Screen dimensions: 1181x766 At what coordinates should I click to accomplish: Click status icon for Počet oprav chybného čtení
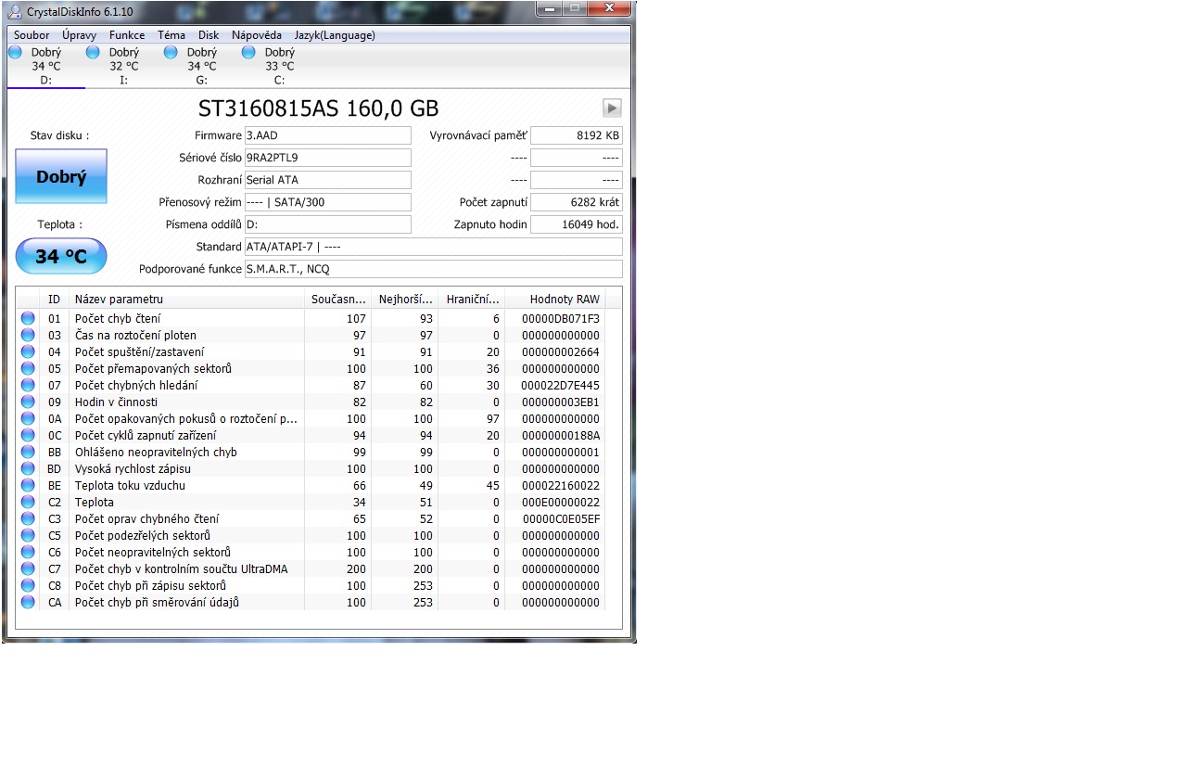(28, 518)
